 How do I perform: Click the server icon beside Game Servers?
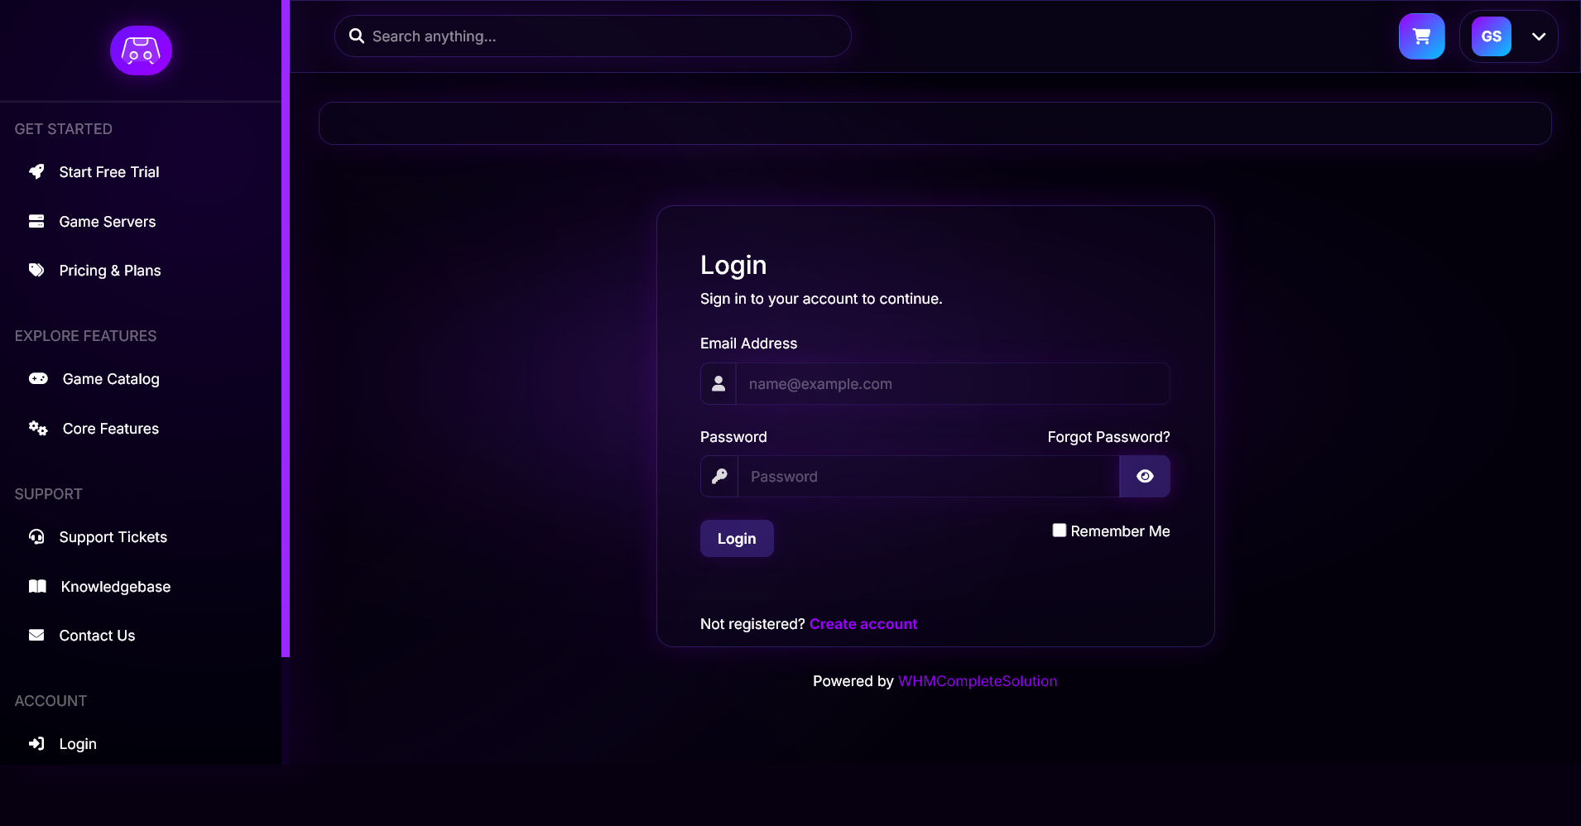click(36, 221)
